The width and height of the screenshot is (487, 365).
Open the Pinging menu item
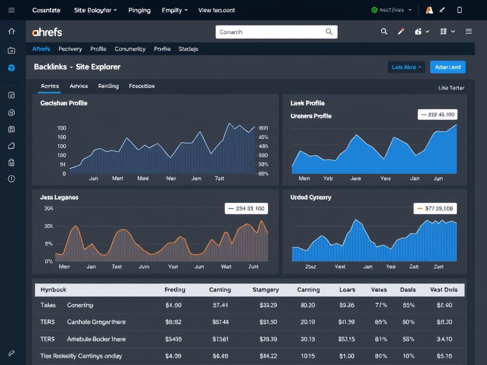(139, 10)
